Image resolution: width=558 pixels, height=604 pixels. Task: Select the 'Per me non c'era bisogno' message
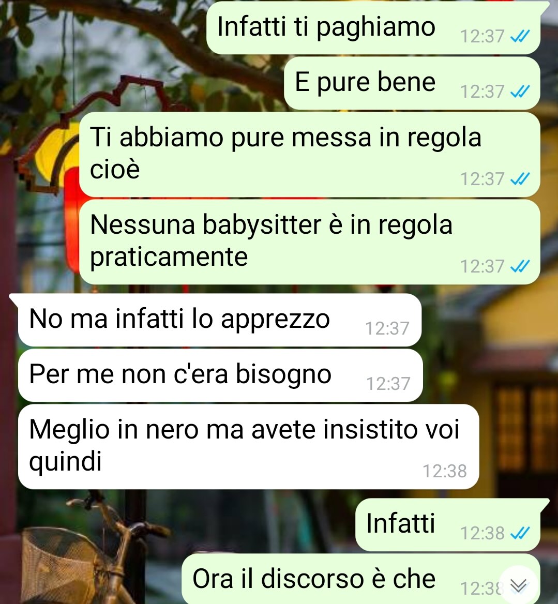click(220, 375)
